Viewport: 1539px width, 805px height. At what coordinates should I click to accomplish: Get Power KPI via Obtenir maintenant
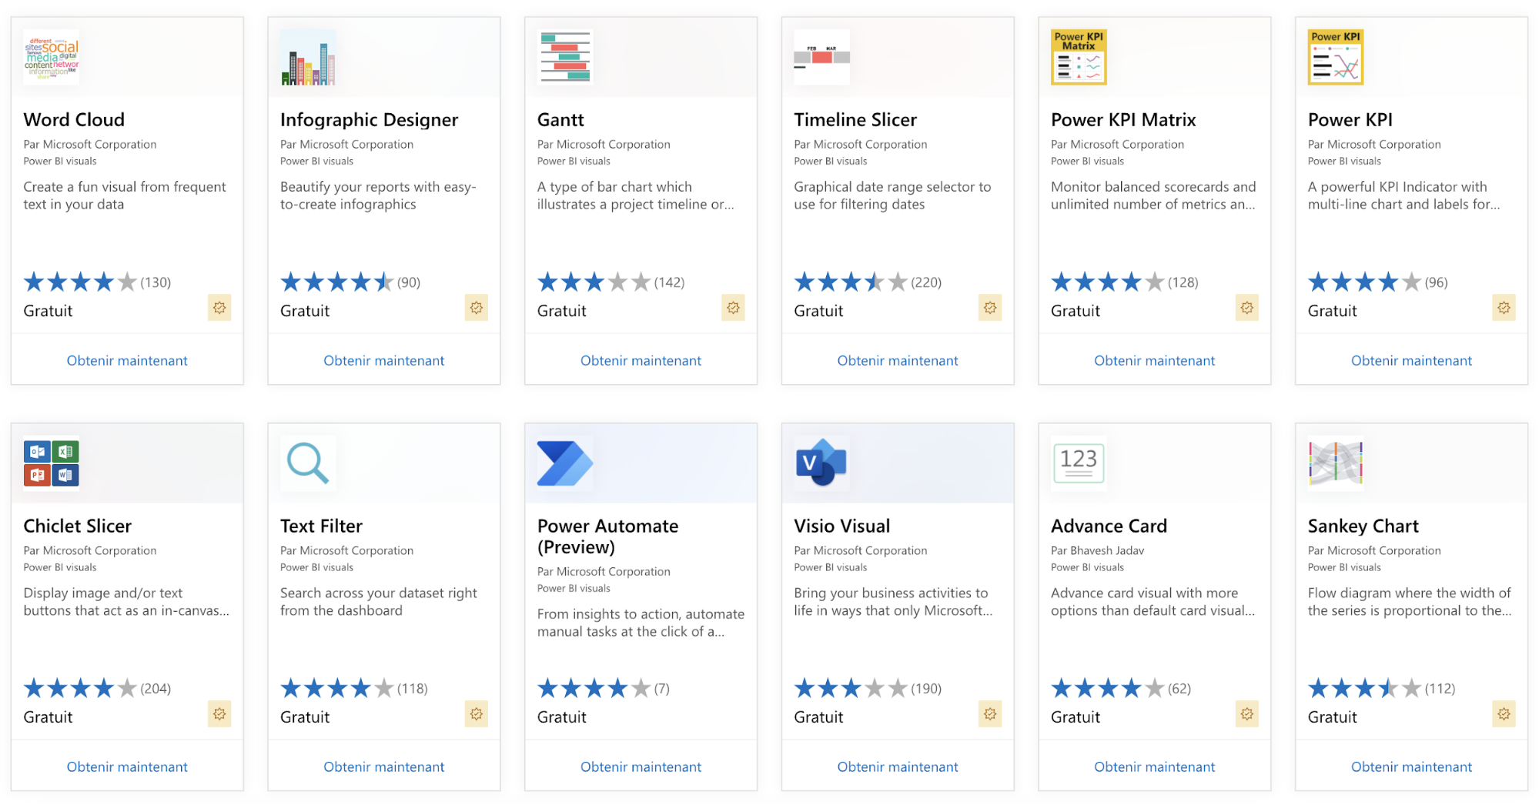pyautogui.click(x=1411, y=360)
